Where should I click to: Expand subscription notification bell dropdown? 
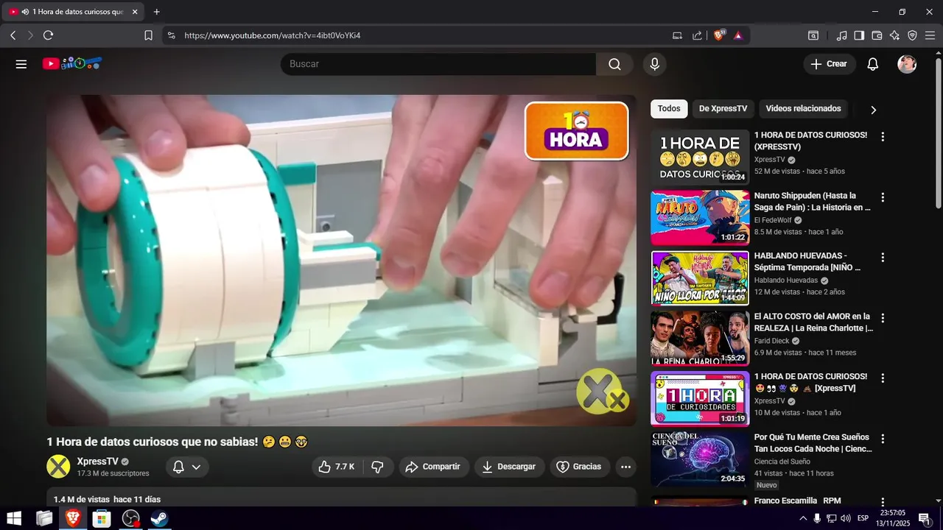click(x=186, y=467)
